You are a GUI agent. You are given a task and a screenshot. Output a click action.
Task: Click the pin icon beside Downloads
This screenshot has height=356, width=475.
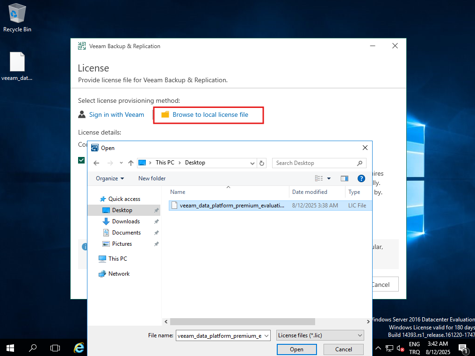[x=156, y=221]
